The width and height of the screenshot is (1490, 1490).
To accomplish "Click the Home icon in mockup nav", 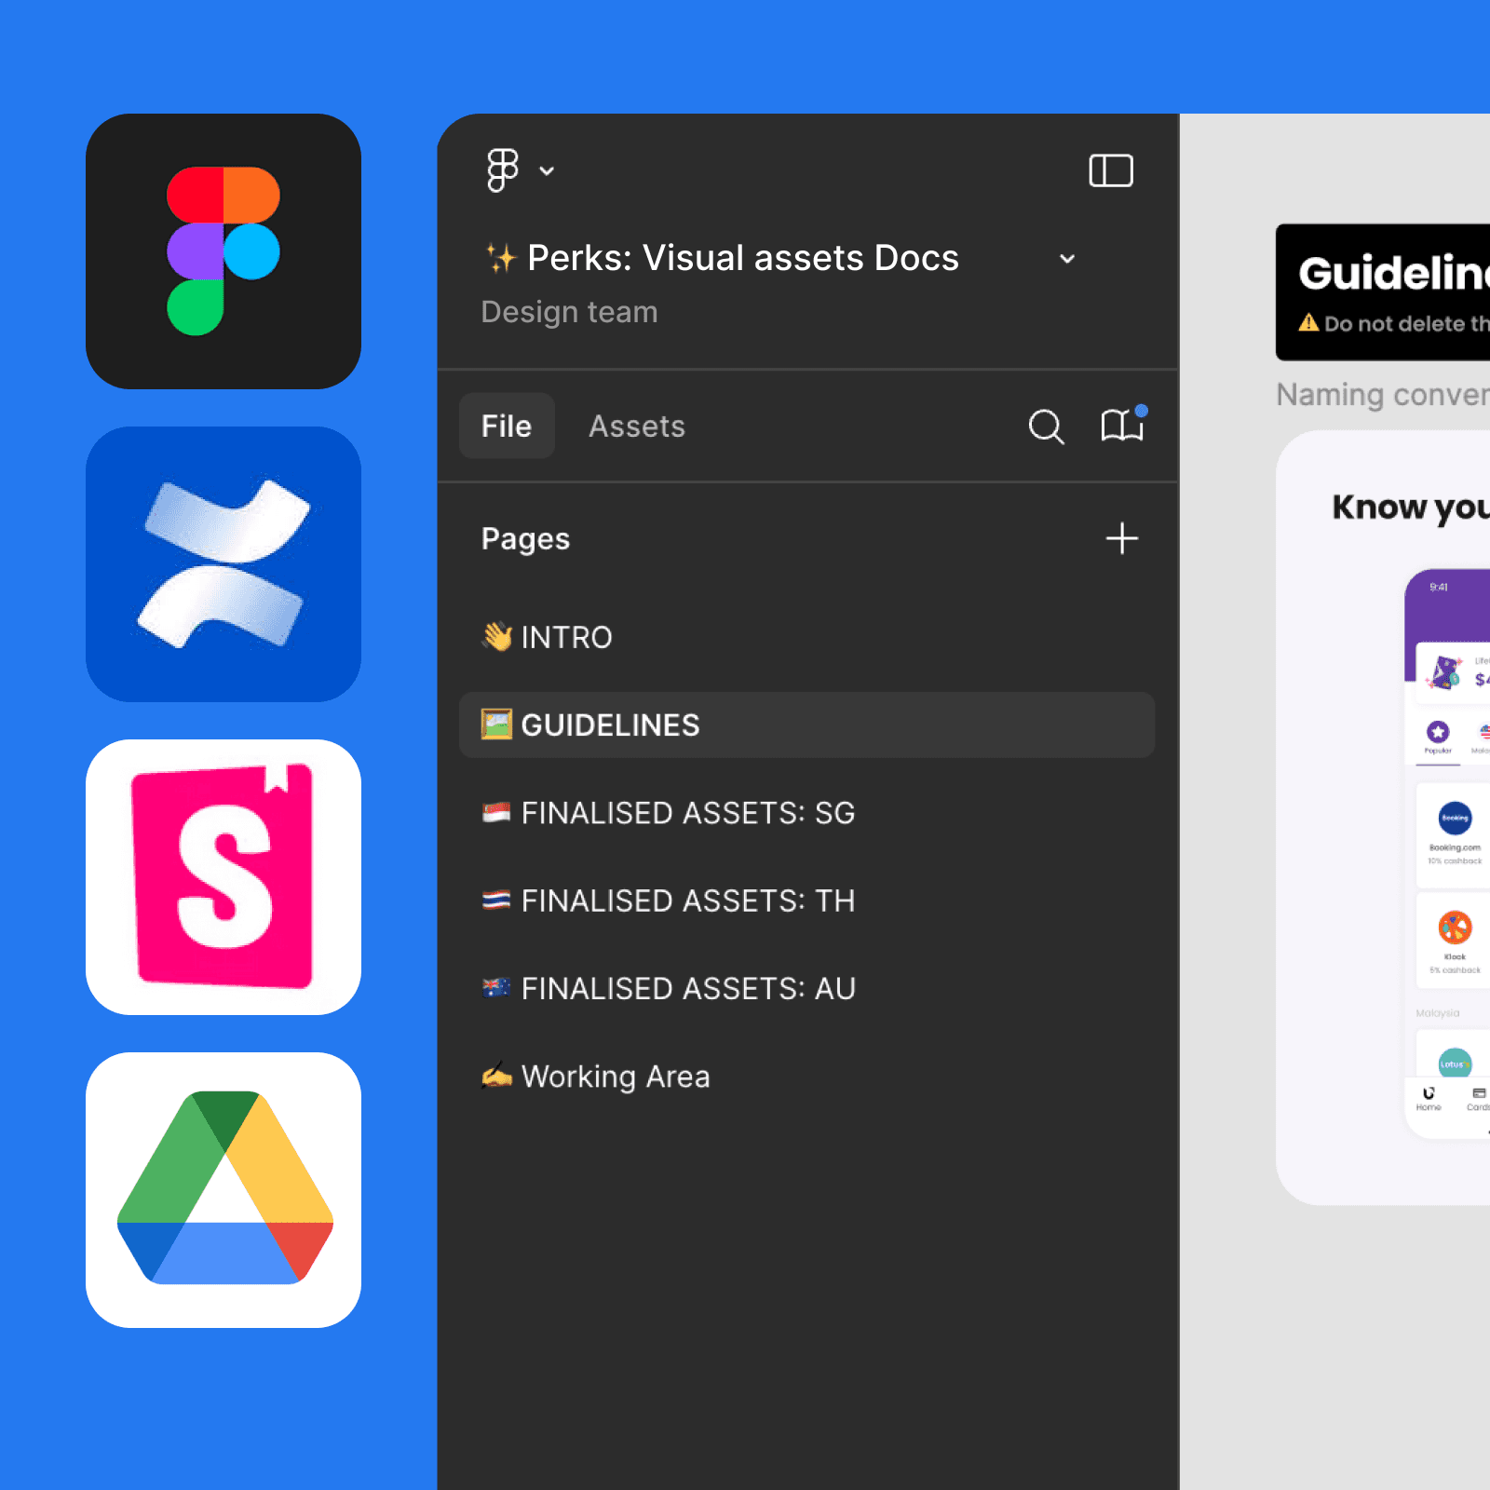I will point(1429,1093).
